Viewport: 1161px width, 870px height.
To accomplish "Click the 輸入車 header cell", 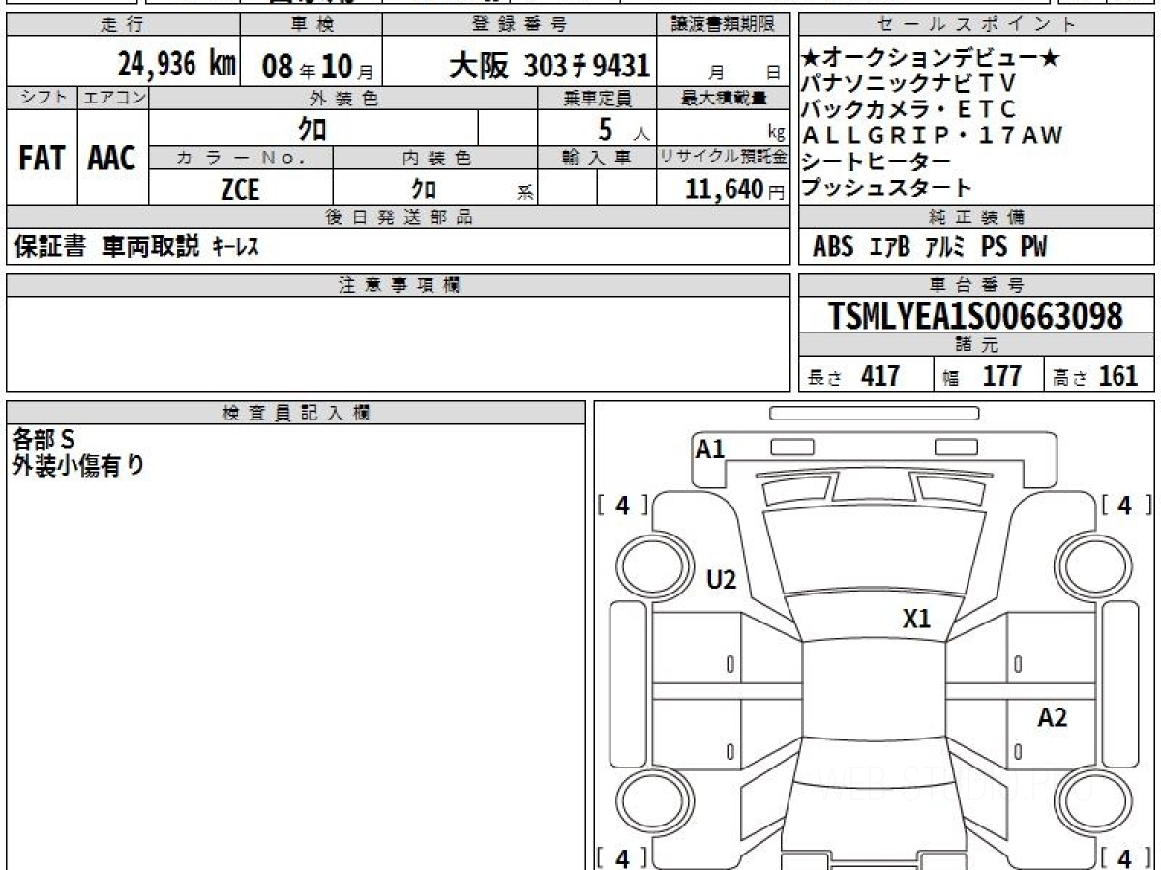I will pyautogui.click(x=597, y=158).
